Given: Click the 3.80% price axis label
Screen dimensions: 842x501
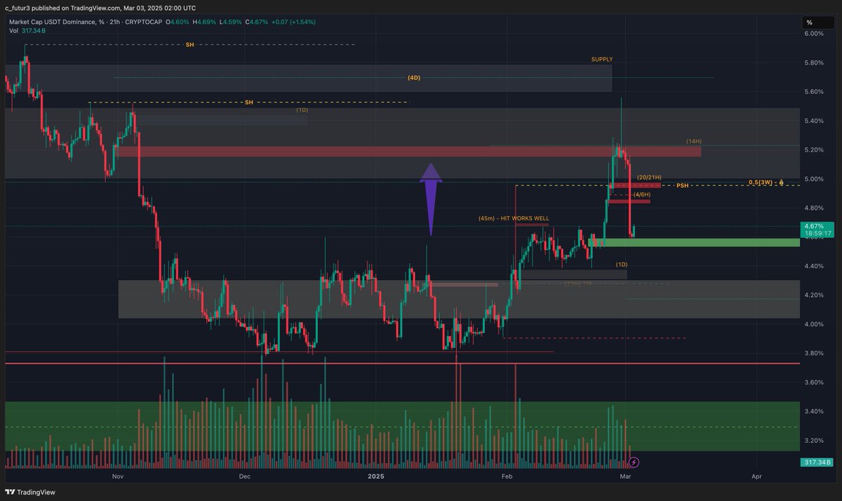Looking at the screenshot, I should (814, 354).
